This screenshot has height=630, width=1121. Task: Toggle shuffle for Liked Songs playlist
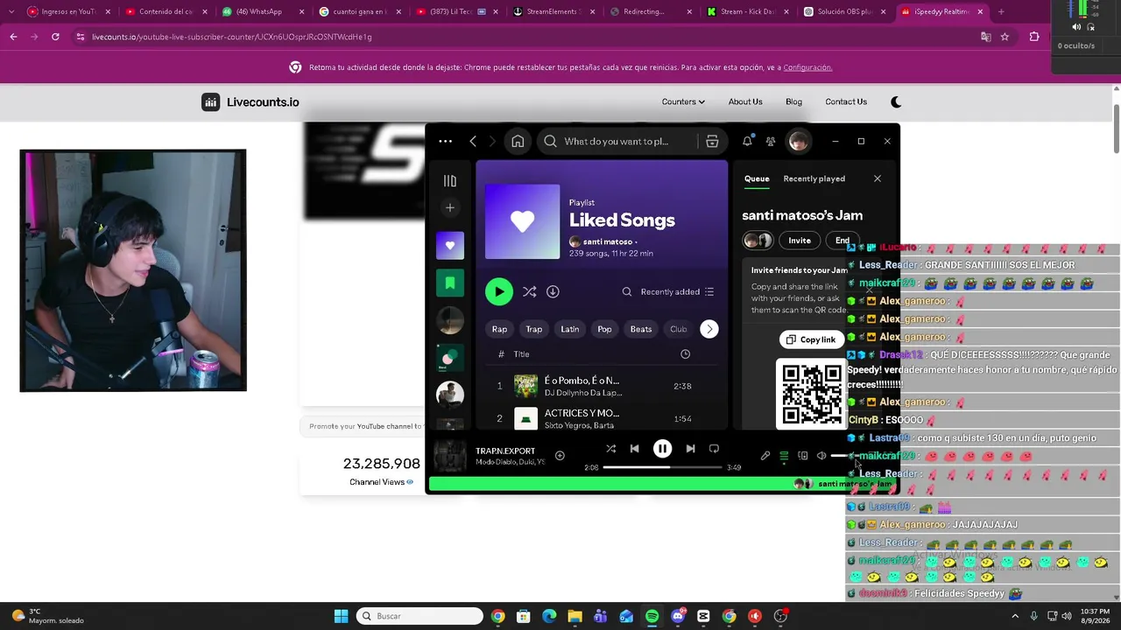point(529,291)
